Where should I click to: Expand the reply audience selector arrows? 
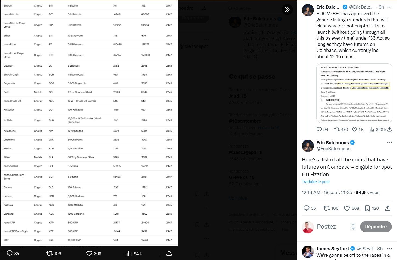click(x=353, y=227)
